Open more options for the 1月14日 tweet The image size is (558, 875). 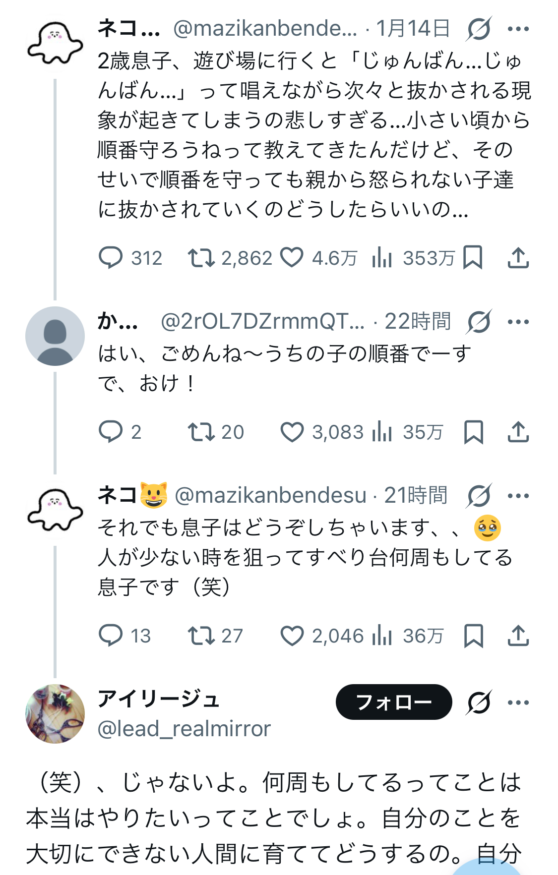click(x=518, y=29)
